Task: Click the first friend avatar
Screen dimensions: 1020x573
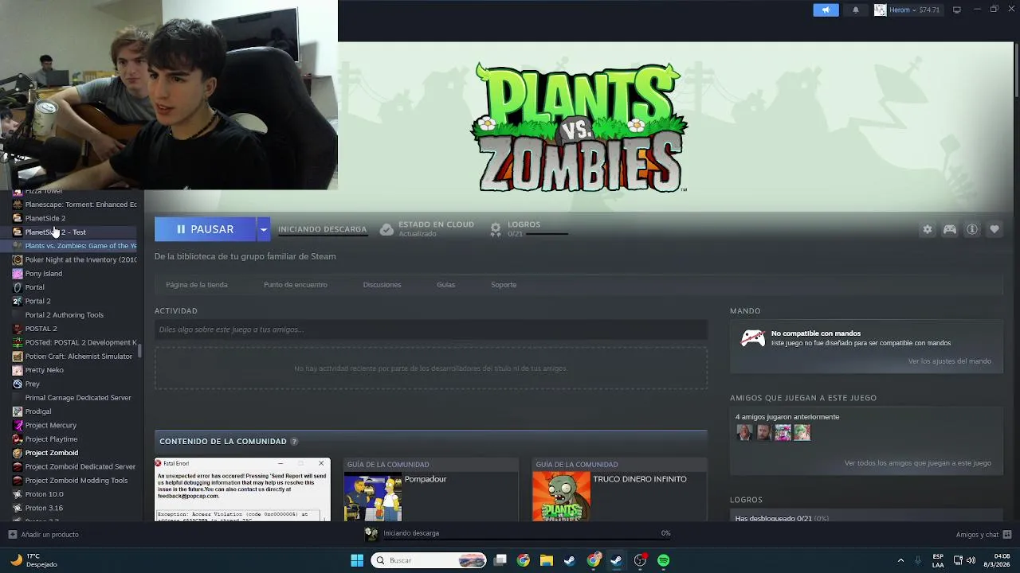Action: click(x=744, y=432)
